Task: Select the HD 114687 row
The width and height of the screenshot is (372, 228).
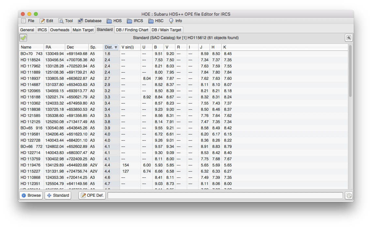Action: pos(183,85)
